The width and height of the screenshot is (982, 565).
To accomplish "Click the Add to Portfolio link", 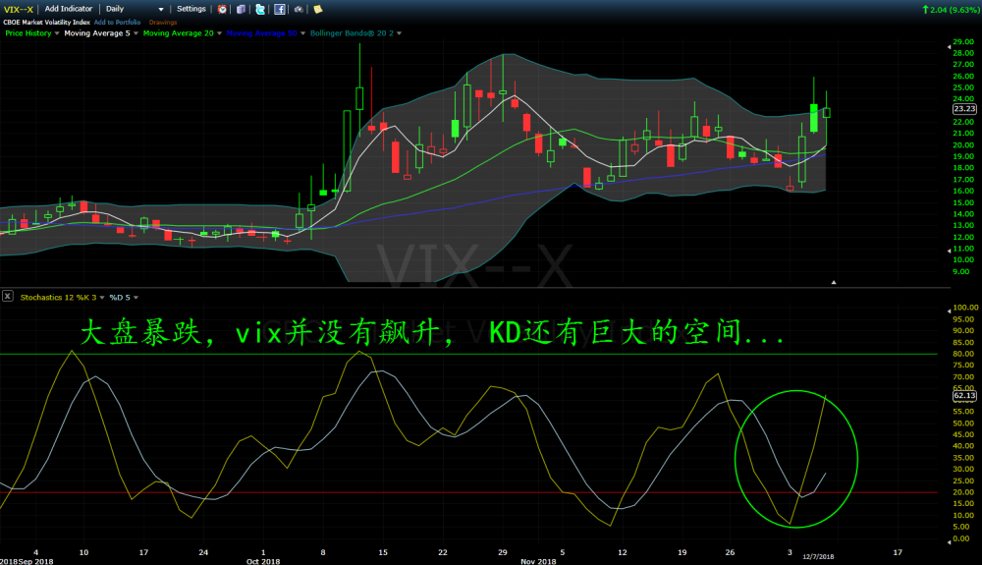I will (x=117, y=22).
